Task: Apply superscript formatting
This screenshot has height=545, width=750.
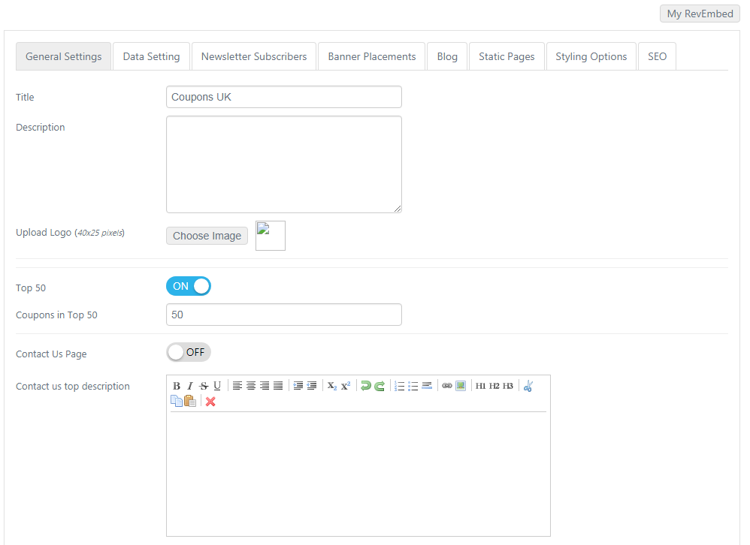Action: pyautogui.click(x=346, y=386)
